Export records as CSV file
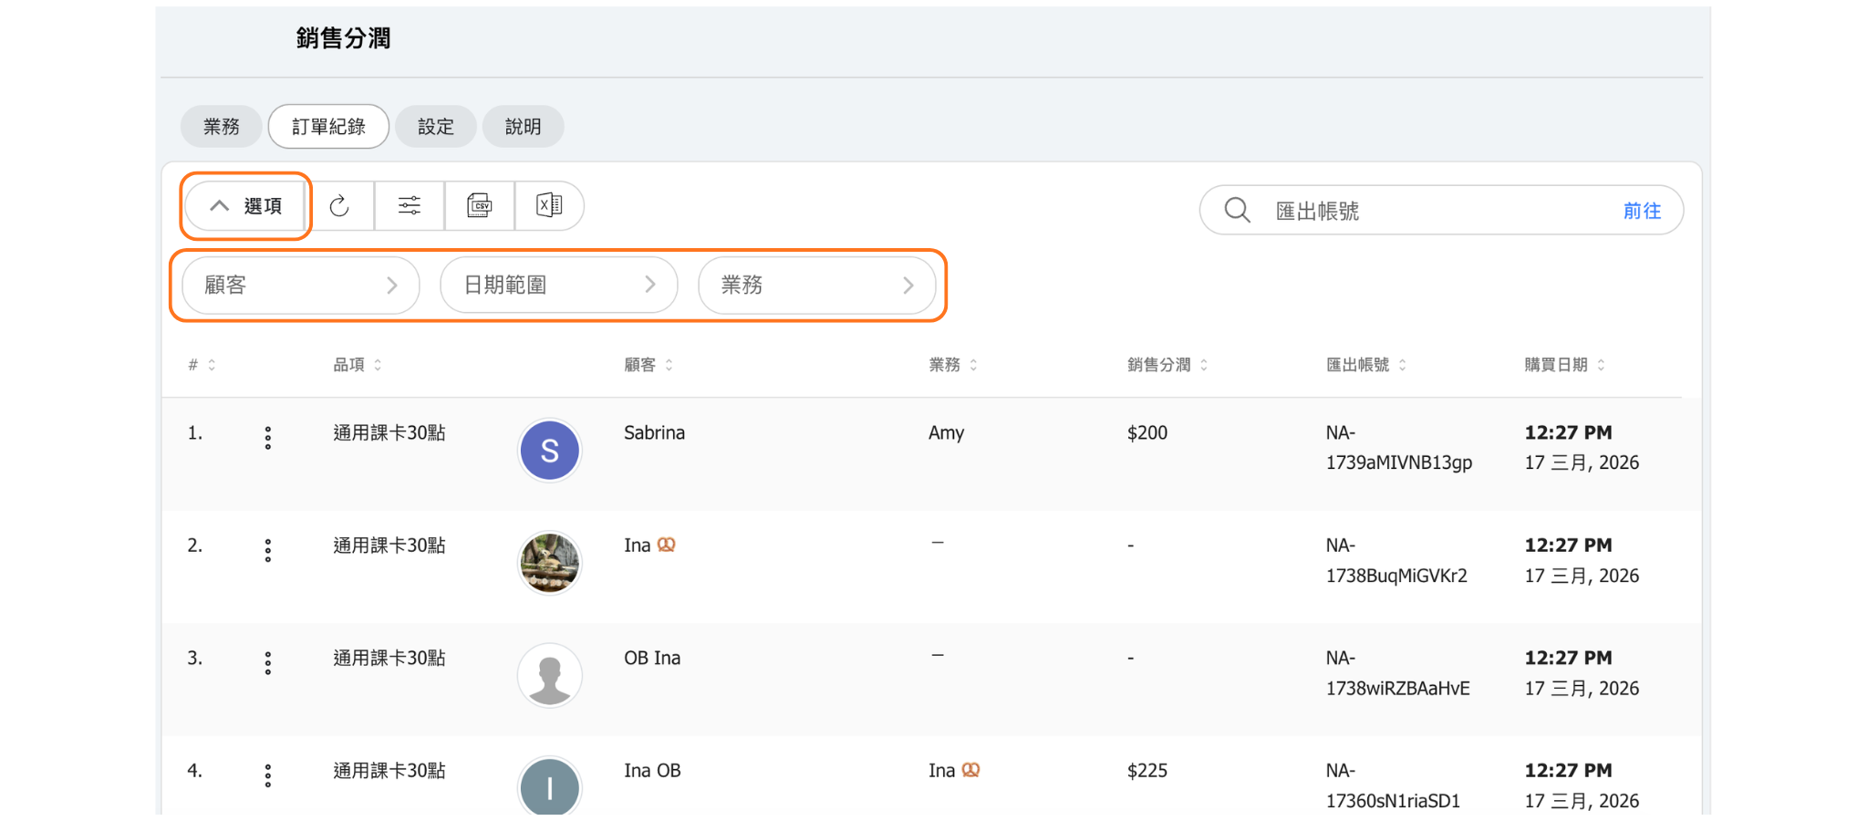 pyautogui.click(x=480, y=206)
